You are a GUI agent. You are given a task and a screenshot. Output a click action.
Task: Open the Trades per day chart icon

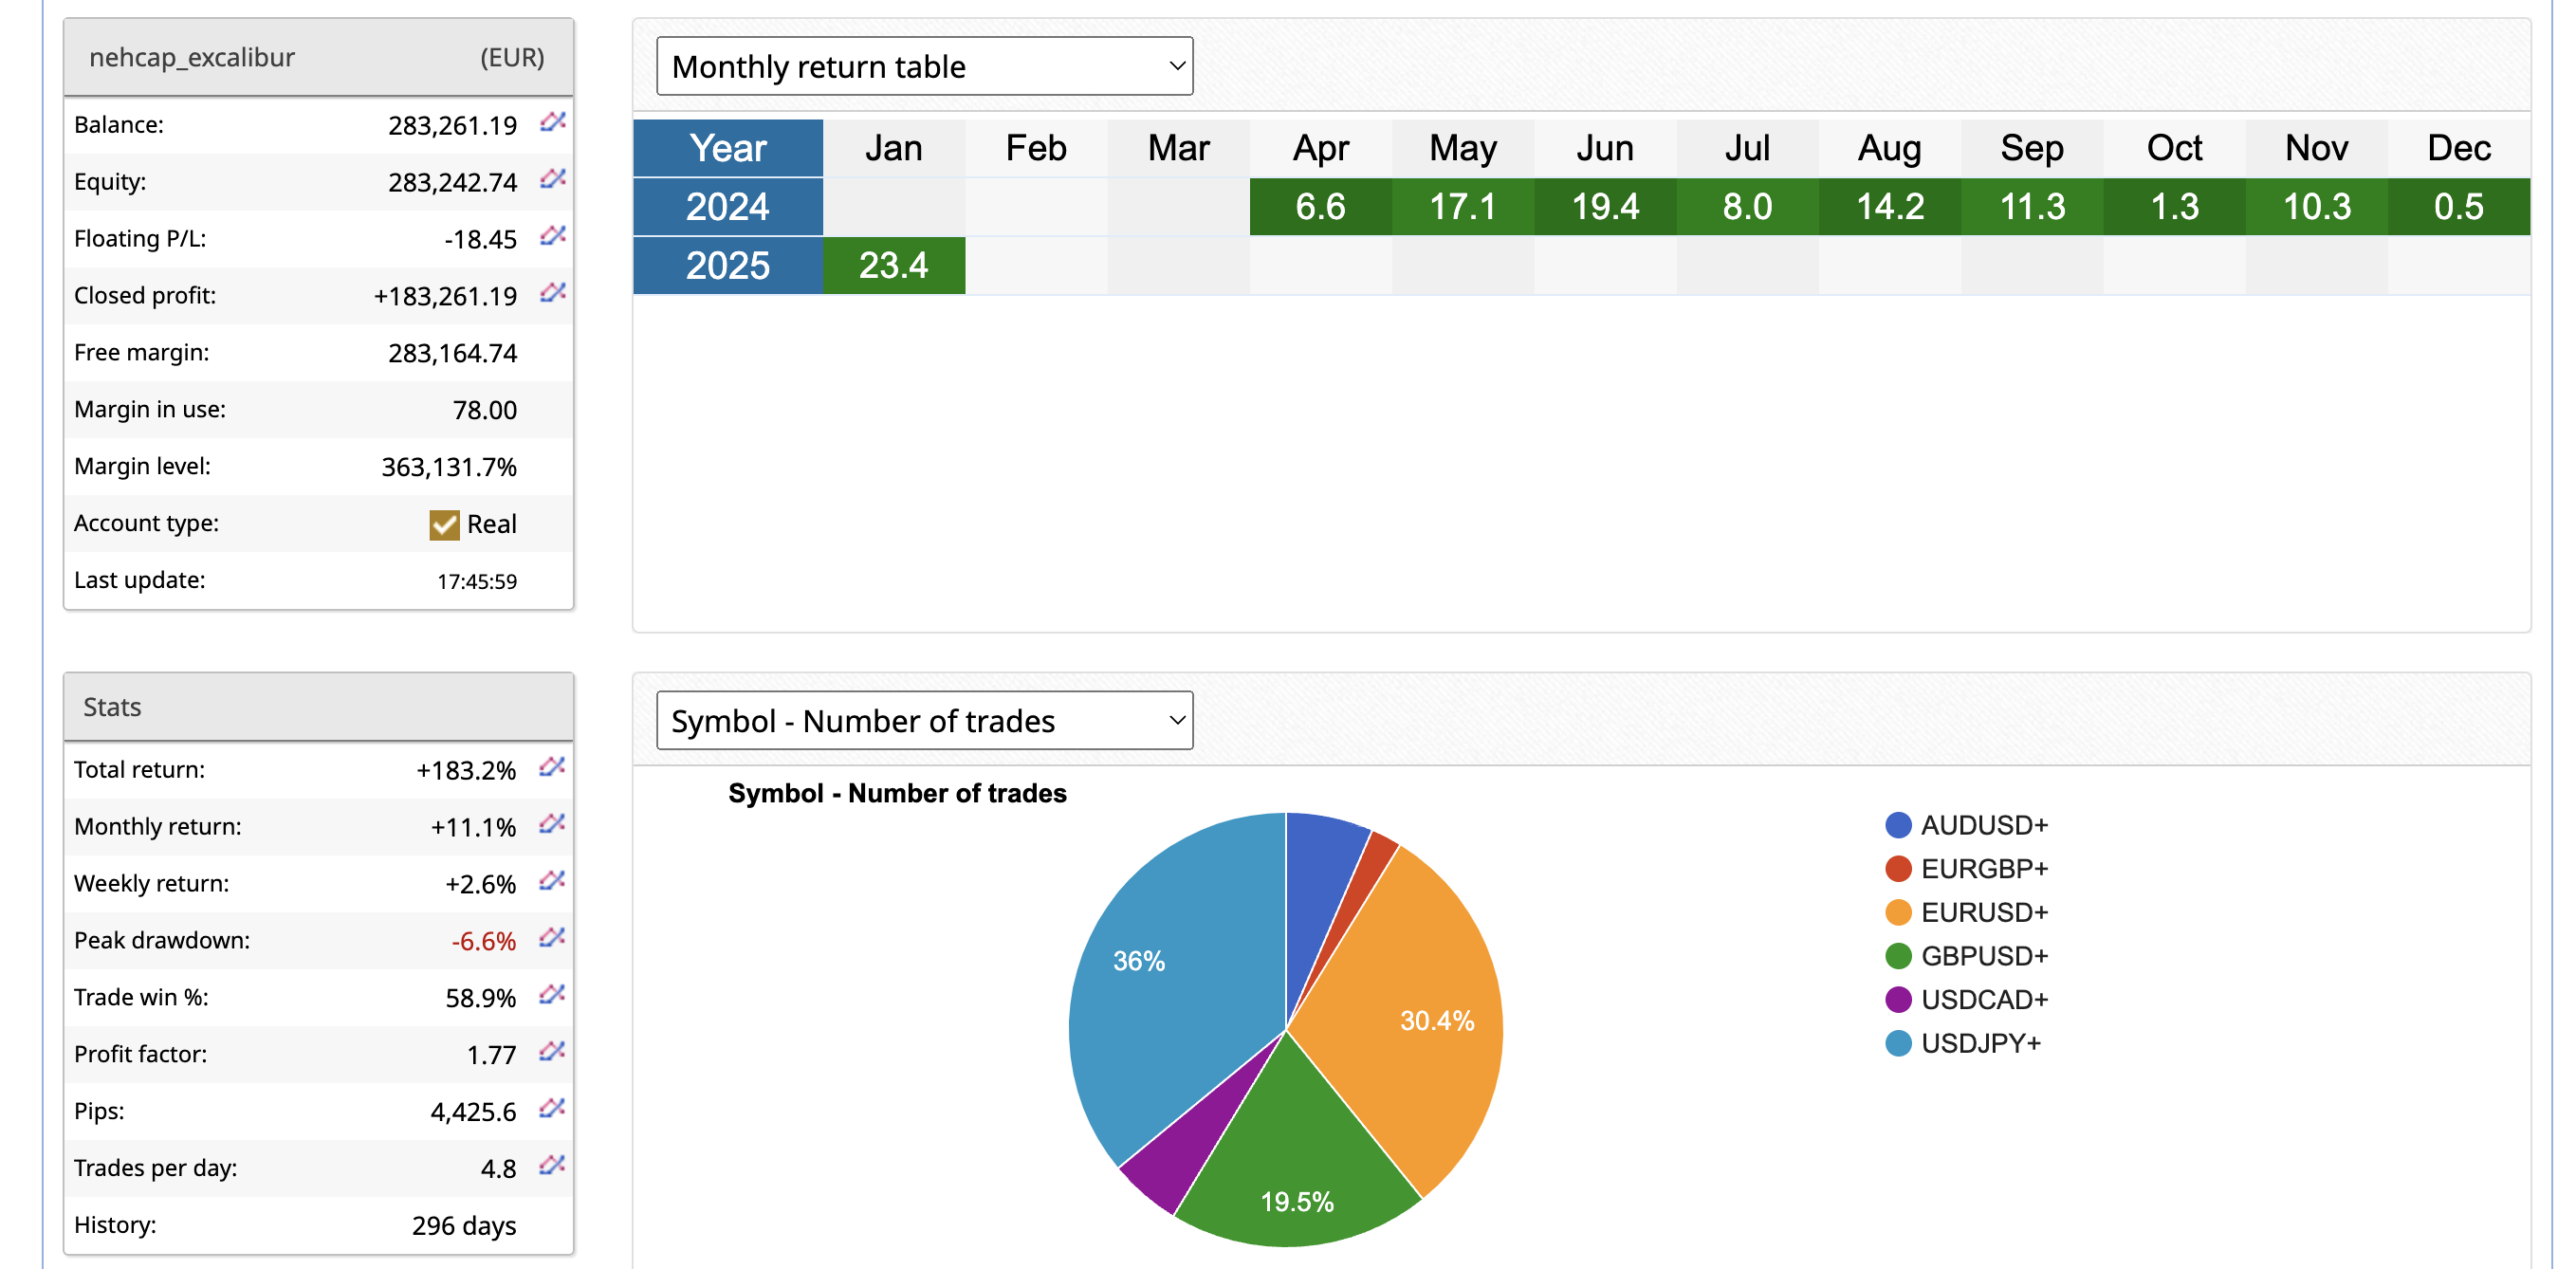(x=552, y=1166)
